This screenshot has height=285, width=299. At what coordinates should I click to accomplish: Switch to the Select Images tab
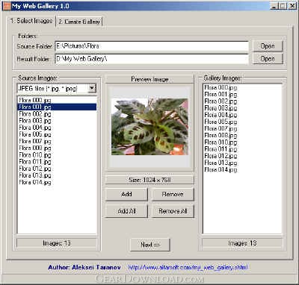pyautogui.click(x=31, y=21)
